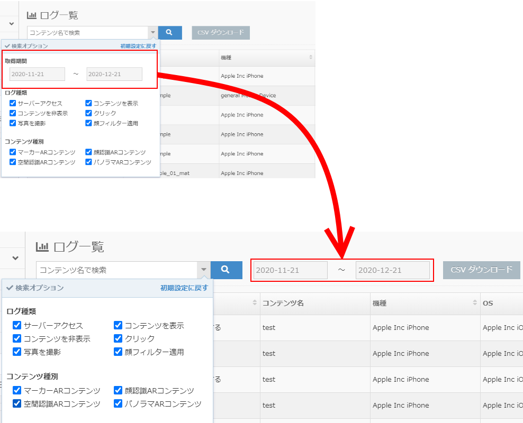This screenshot has height=423, width=523.
Task: Toggle コンテンツを表示 checkbox in upper panel
Action: (88, 103)
